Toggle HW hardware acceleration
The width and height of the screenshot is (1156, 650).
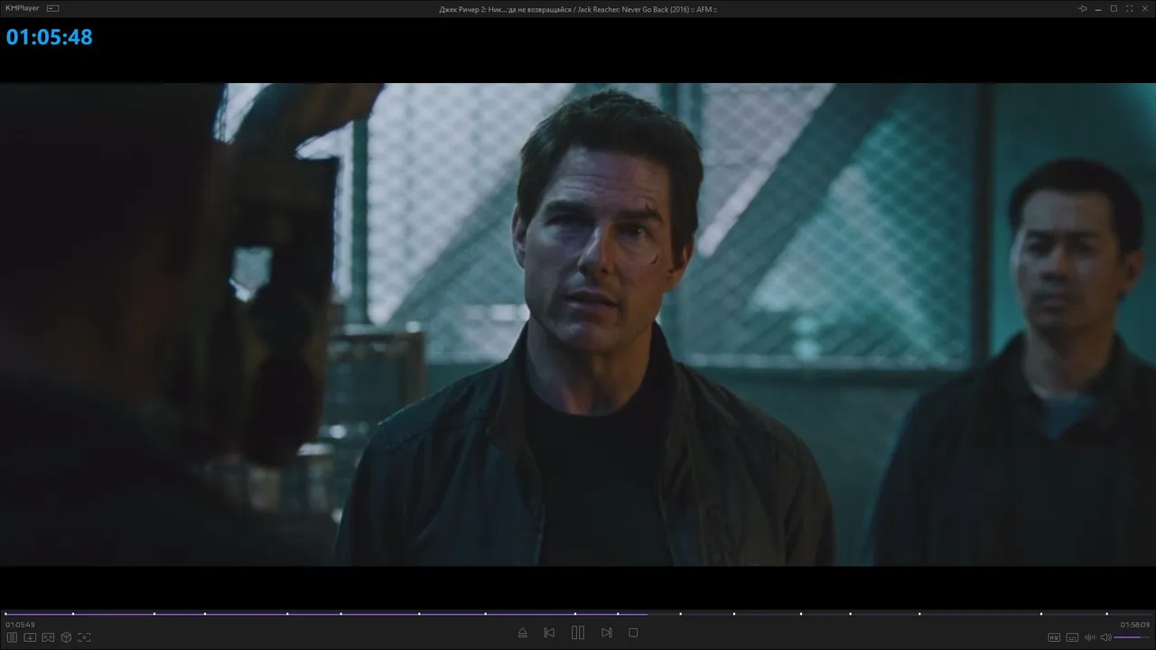click(1053, 637)
